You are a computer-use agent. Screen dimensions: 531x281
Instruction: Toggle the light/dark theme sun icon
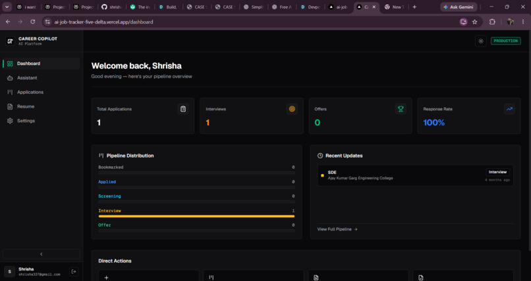481,41
